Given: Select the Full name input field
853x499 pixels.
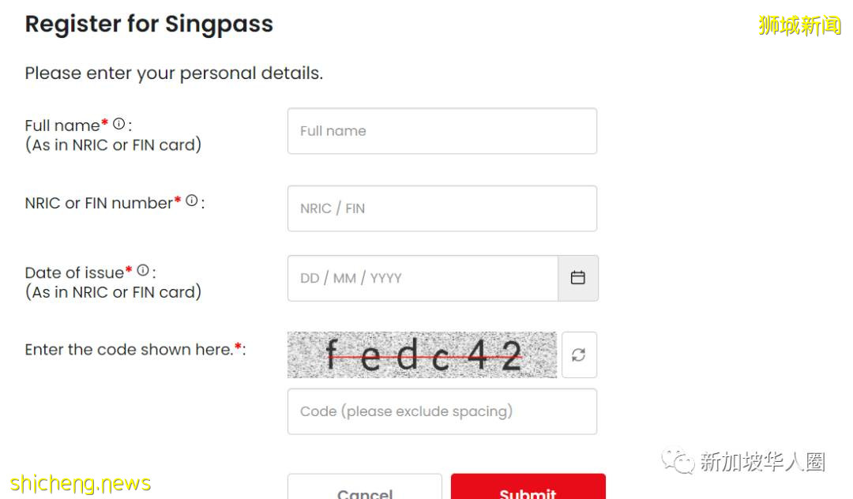Looking at the screenshot, I should pyautogui.click(x=442, y=131).
